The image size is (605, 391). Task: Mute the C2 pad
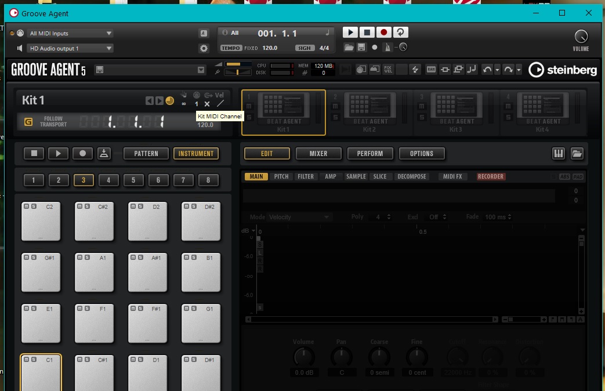point(26,207)
